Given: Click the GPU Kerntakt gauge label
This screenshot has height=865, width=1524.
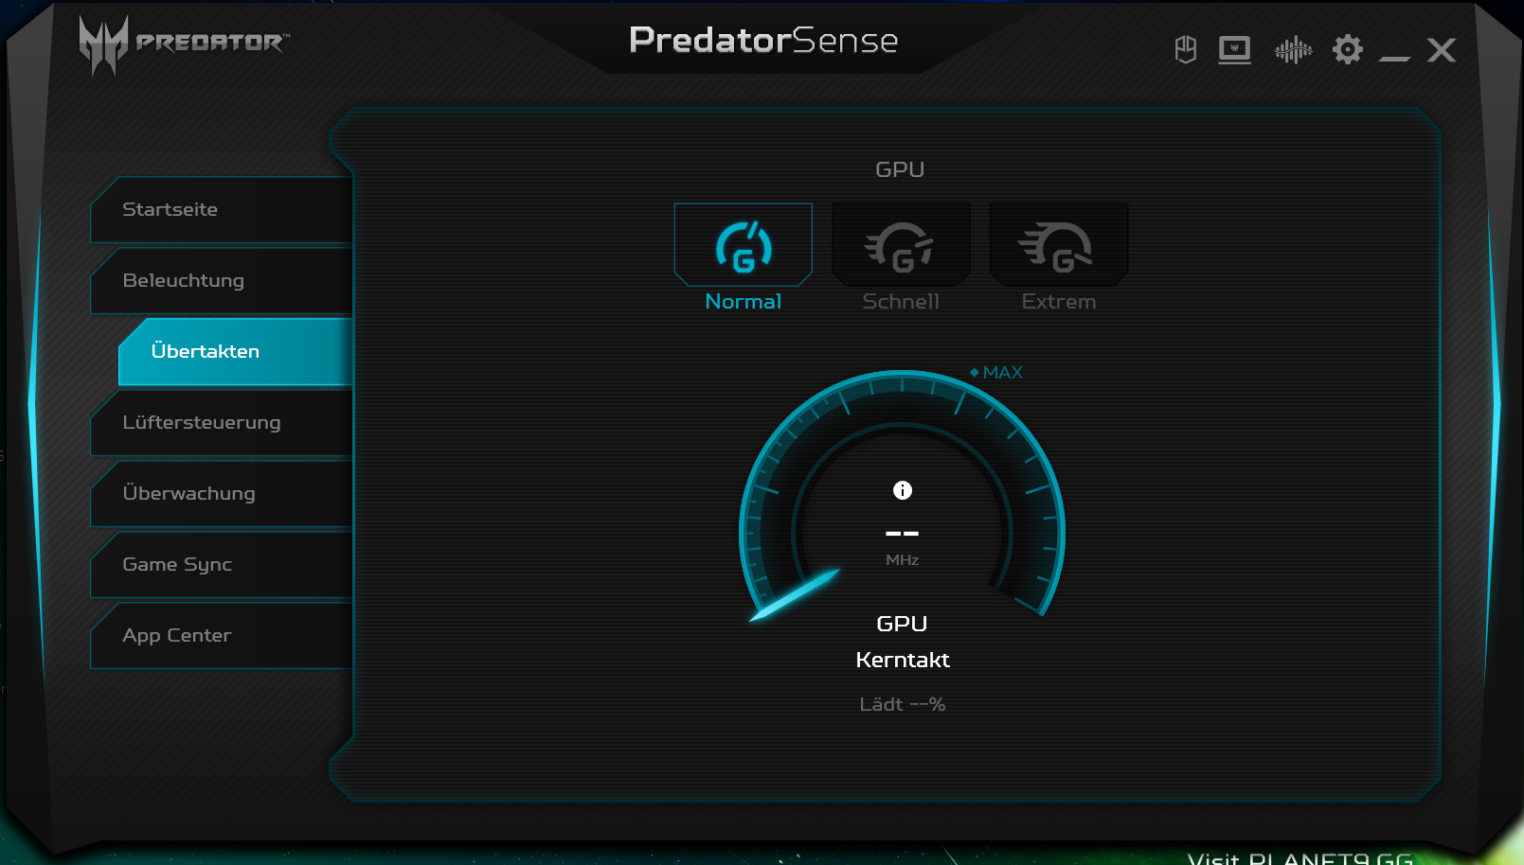Looking at the screenshot, I should point(902,642).
